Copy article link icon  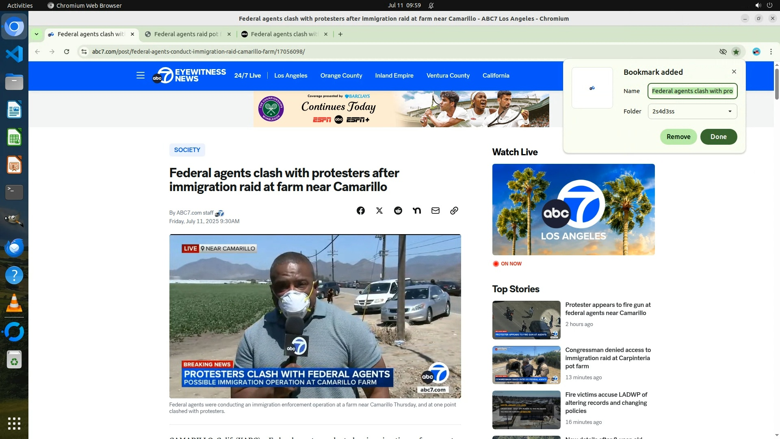click(454, 211)
